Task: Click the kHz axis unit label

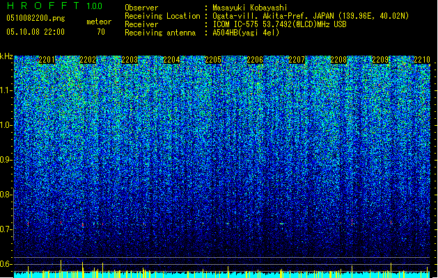Action: click(x=6, y=56)
